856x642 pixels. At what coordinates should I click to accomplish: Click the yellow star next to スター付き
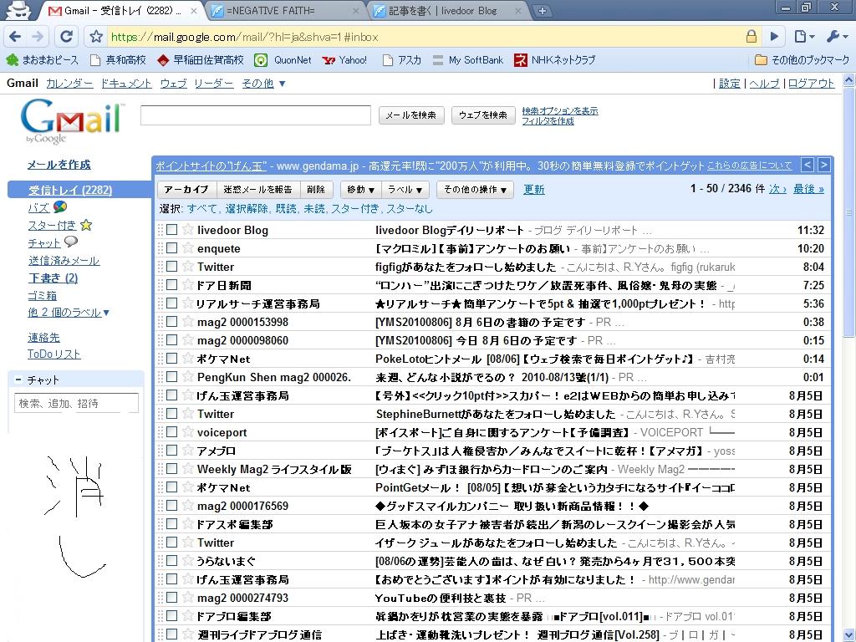click(x=86, y=224)
